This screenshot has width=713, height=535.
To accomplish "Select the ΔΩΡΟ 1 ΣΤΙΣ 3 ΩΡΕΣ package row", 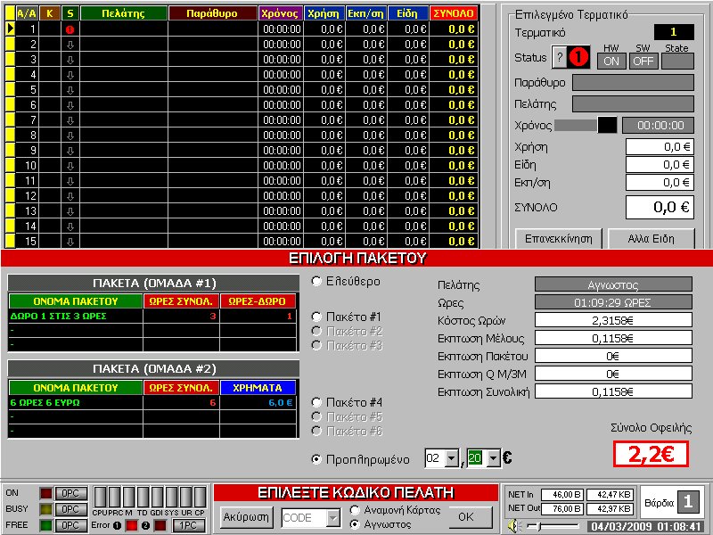I will (x=76, y=316).
